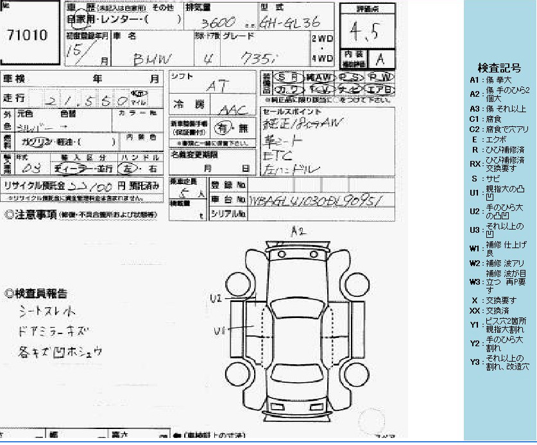Select legend entry Y3 改造穴
The image size is (537, 445).
pos(499,362)
